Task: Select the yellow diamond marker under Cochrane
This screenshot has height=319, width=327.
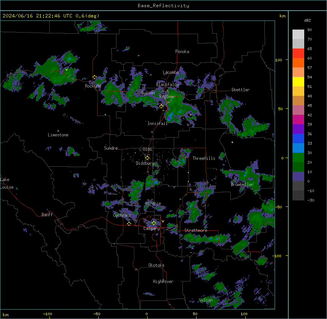Action: tap(129, 224)
